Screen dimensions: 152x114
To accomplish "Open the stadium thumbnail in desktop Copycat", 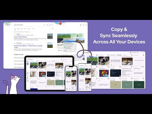I will click(92, 61).
